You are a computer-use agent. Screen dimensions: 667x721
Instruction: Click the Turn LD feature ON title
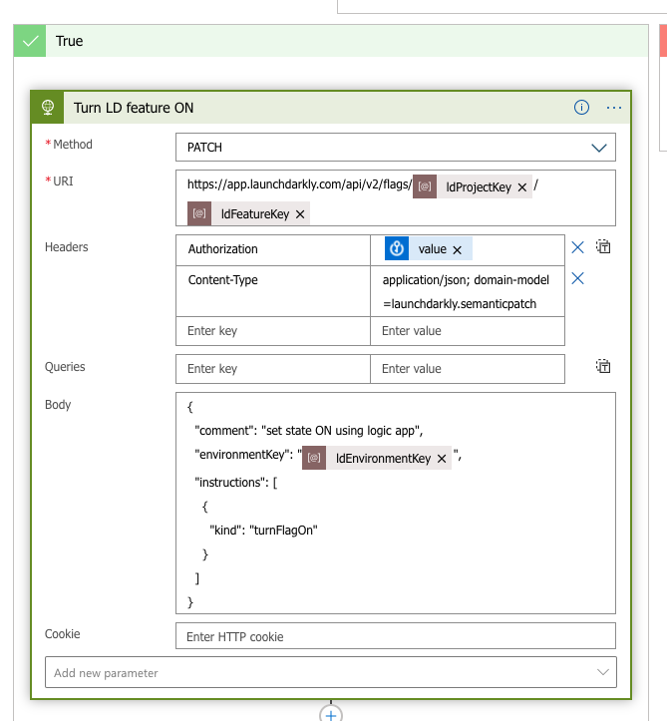point(134,108)
